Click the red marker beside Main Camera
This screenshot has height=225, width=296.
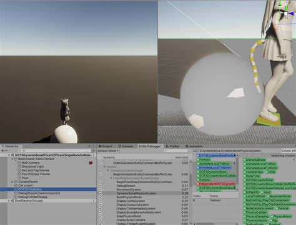pos(91,163)
